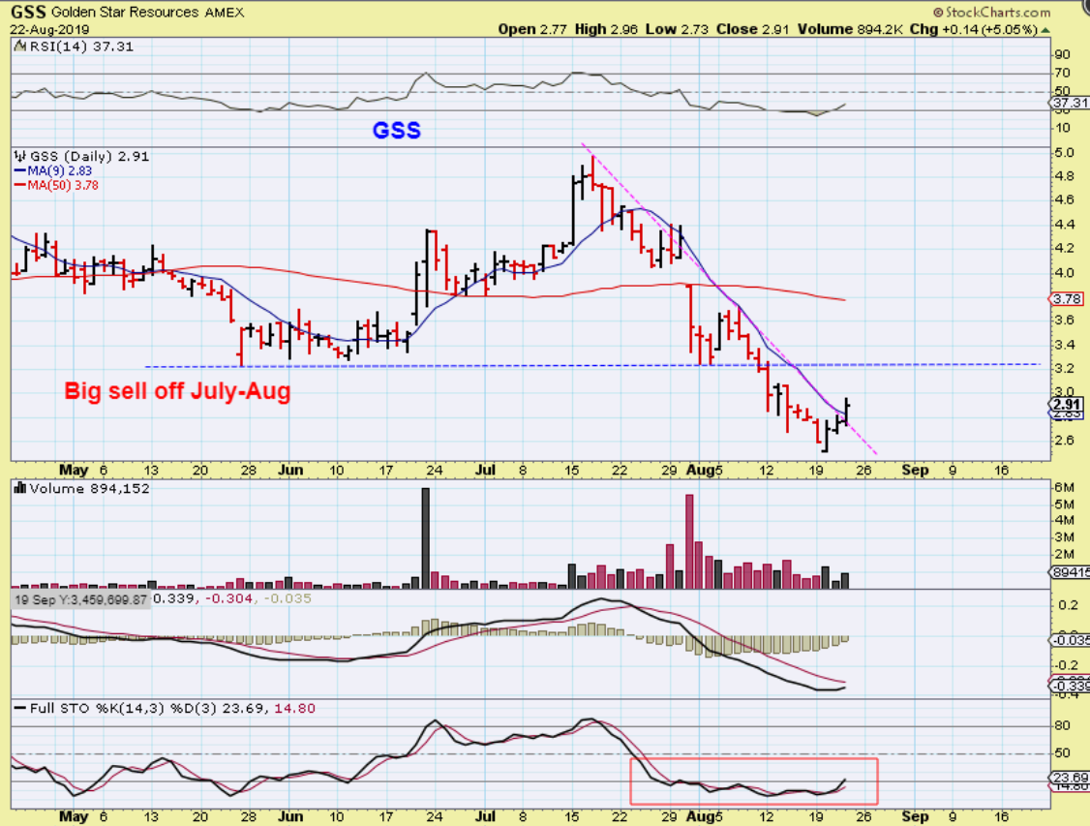1090x826 pixels.
Task: Click the Close 2.91 value
Action: point(753,29)
